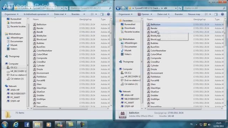This screenshot has width=228, height=128.
Task: Click the NL language indicator in the tray
Action: point(192,124)
